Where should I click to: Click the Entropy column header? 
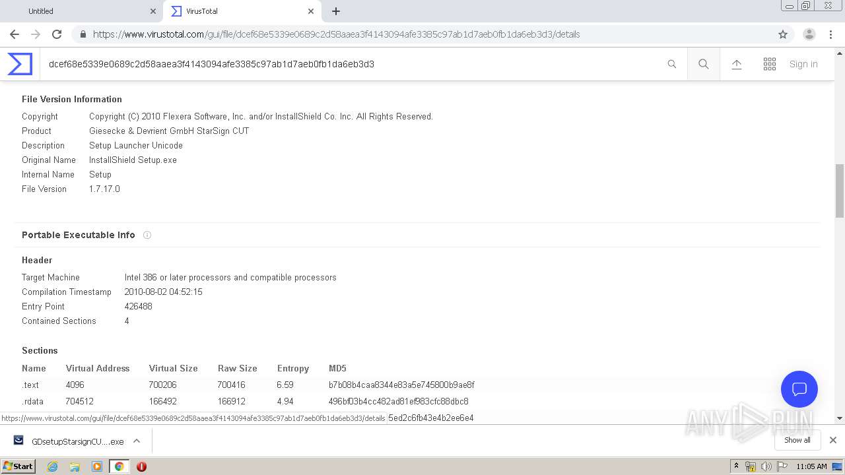(x=293, y=368)
